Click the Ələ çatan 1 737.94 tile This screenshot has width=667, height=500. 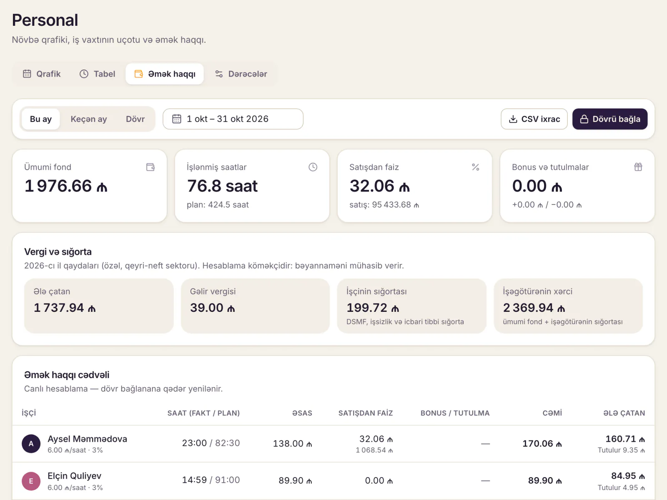click(x=99, y=306)
